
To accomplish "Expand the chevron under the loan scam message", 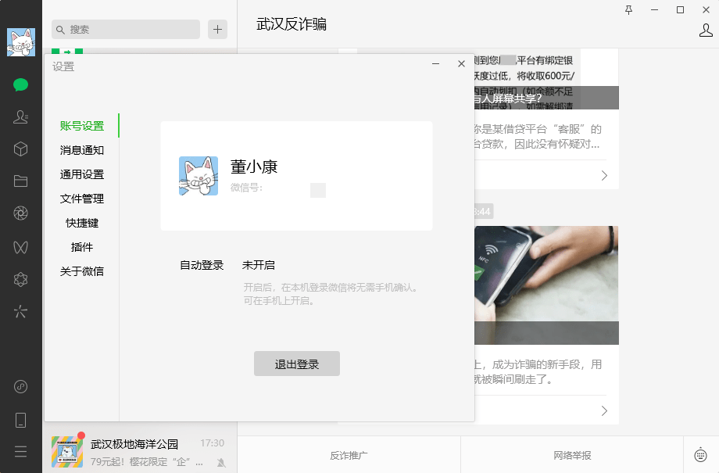I will click(x=603, y=175).
